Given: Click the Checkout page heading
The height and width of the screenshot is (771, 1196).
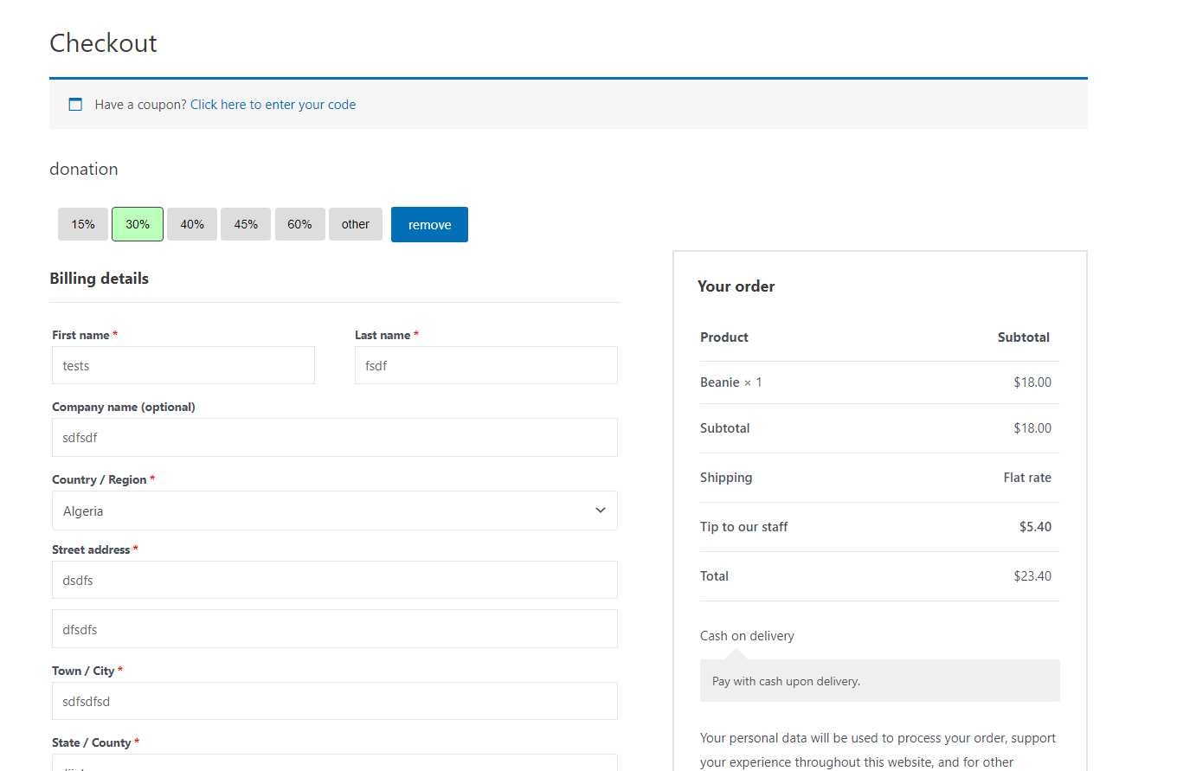Looking at the screenshot, I should click(x=103, y=42).
